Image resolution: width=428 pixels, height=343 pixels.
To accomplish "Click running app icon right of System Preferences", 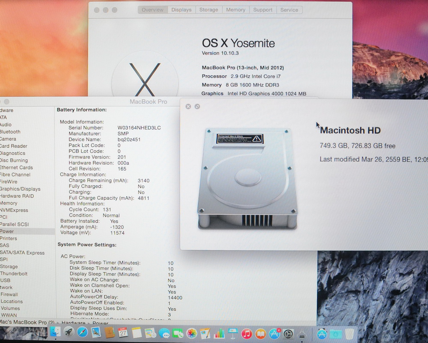I will pyautogui.click(x=302, y=334).
